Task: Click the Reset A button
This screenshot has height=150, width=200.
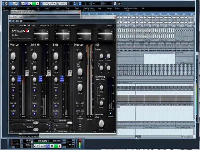Action: tap(74, 26)
